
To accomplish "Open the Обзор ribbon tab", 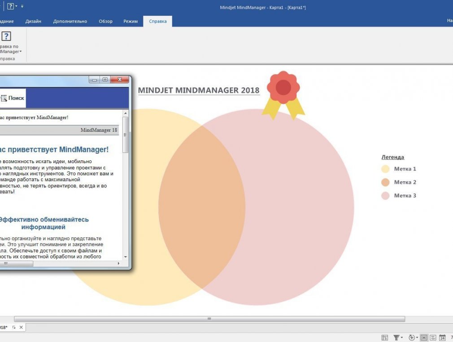I will 105,21.
